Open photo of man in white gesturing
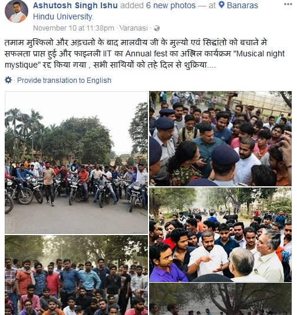The image size is (297, 315). 220,234
